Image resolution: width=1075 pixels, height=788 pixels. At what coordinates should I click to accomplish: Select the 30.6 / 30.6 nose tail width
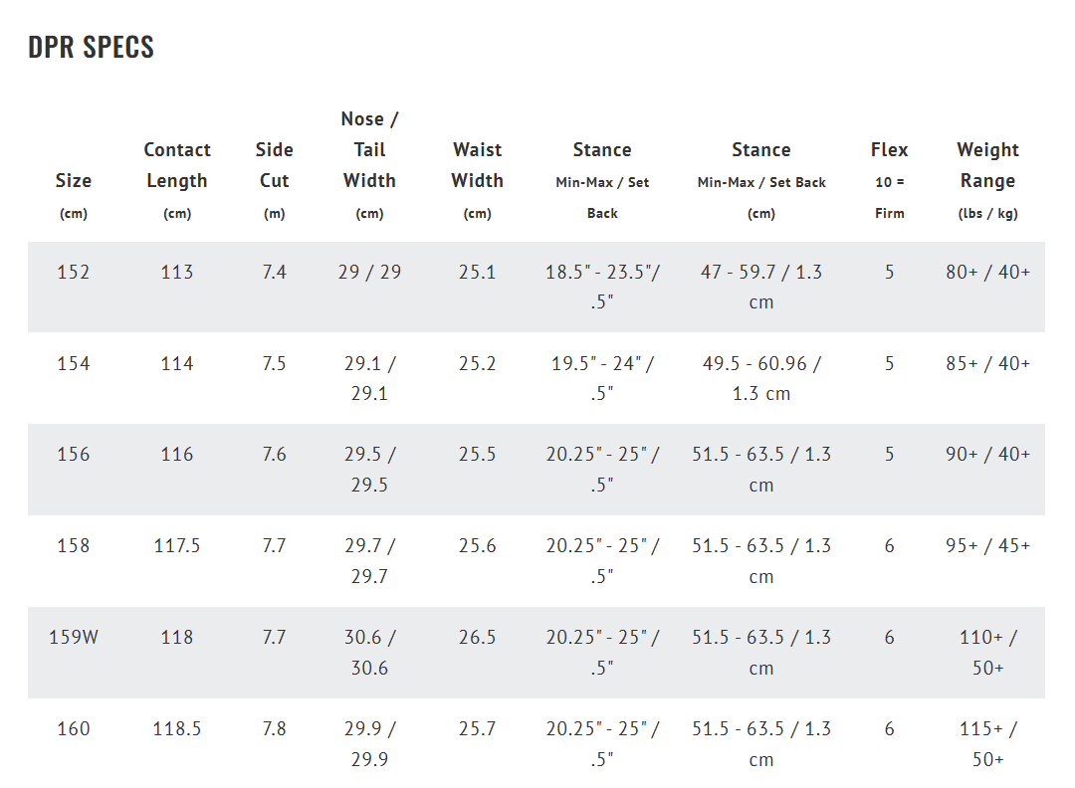[369, 652]
